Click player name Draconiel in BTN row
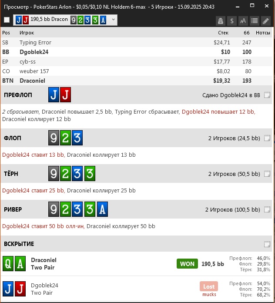Screen dimensions: 275x303 pos(32,81)
